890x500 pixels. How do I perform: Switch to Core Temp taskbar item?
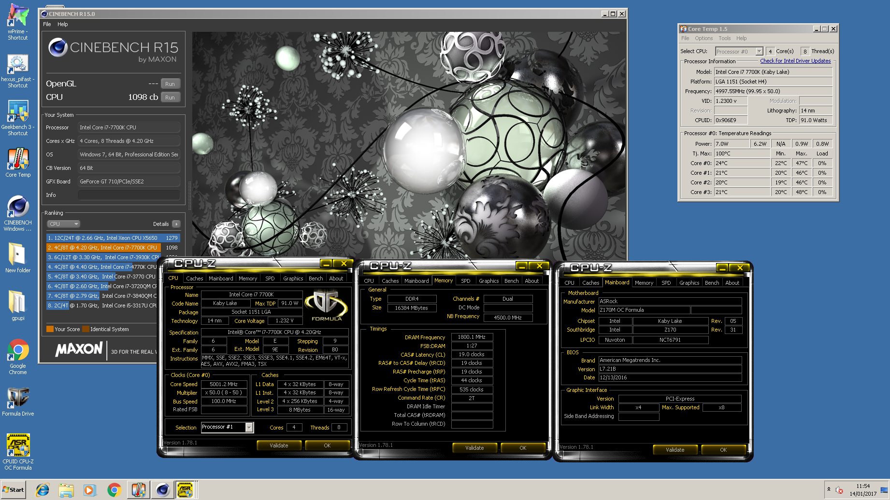coord(139,490)
